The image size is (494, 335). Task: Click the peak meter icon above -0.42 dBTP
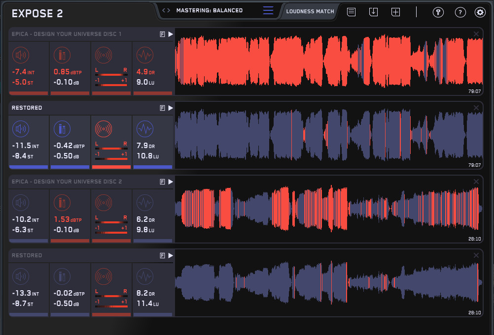(62, 129)
